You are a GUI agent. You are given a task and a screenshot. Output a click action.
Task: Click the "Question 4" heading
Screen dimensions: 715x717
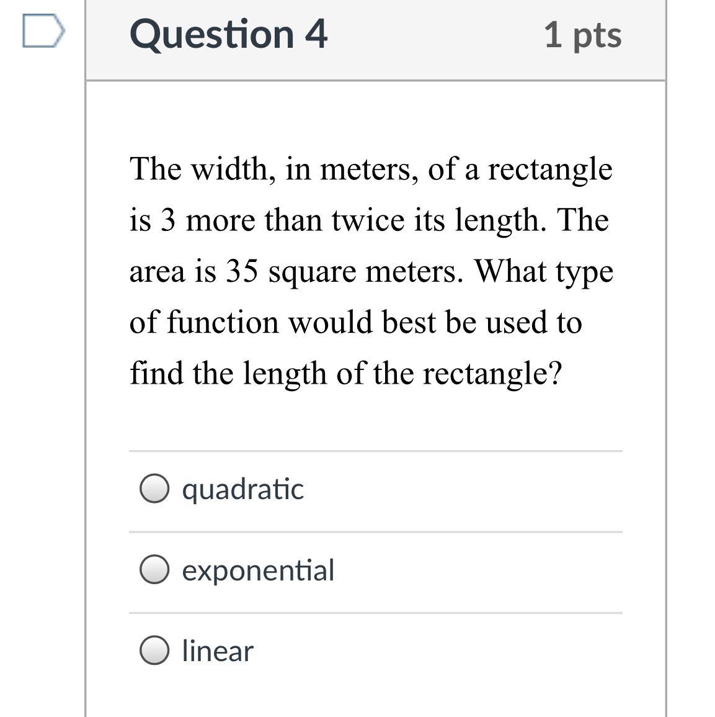pos(228,34)
